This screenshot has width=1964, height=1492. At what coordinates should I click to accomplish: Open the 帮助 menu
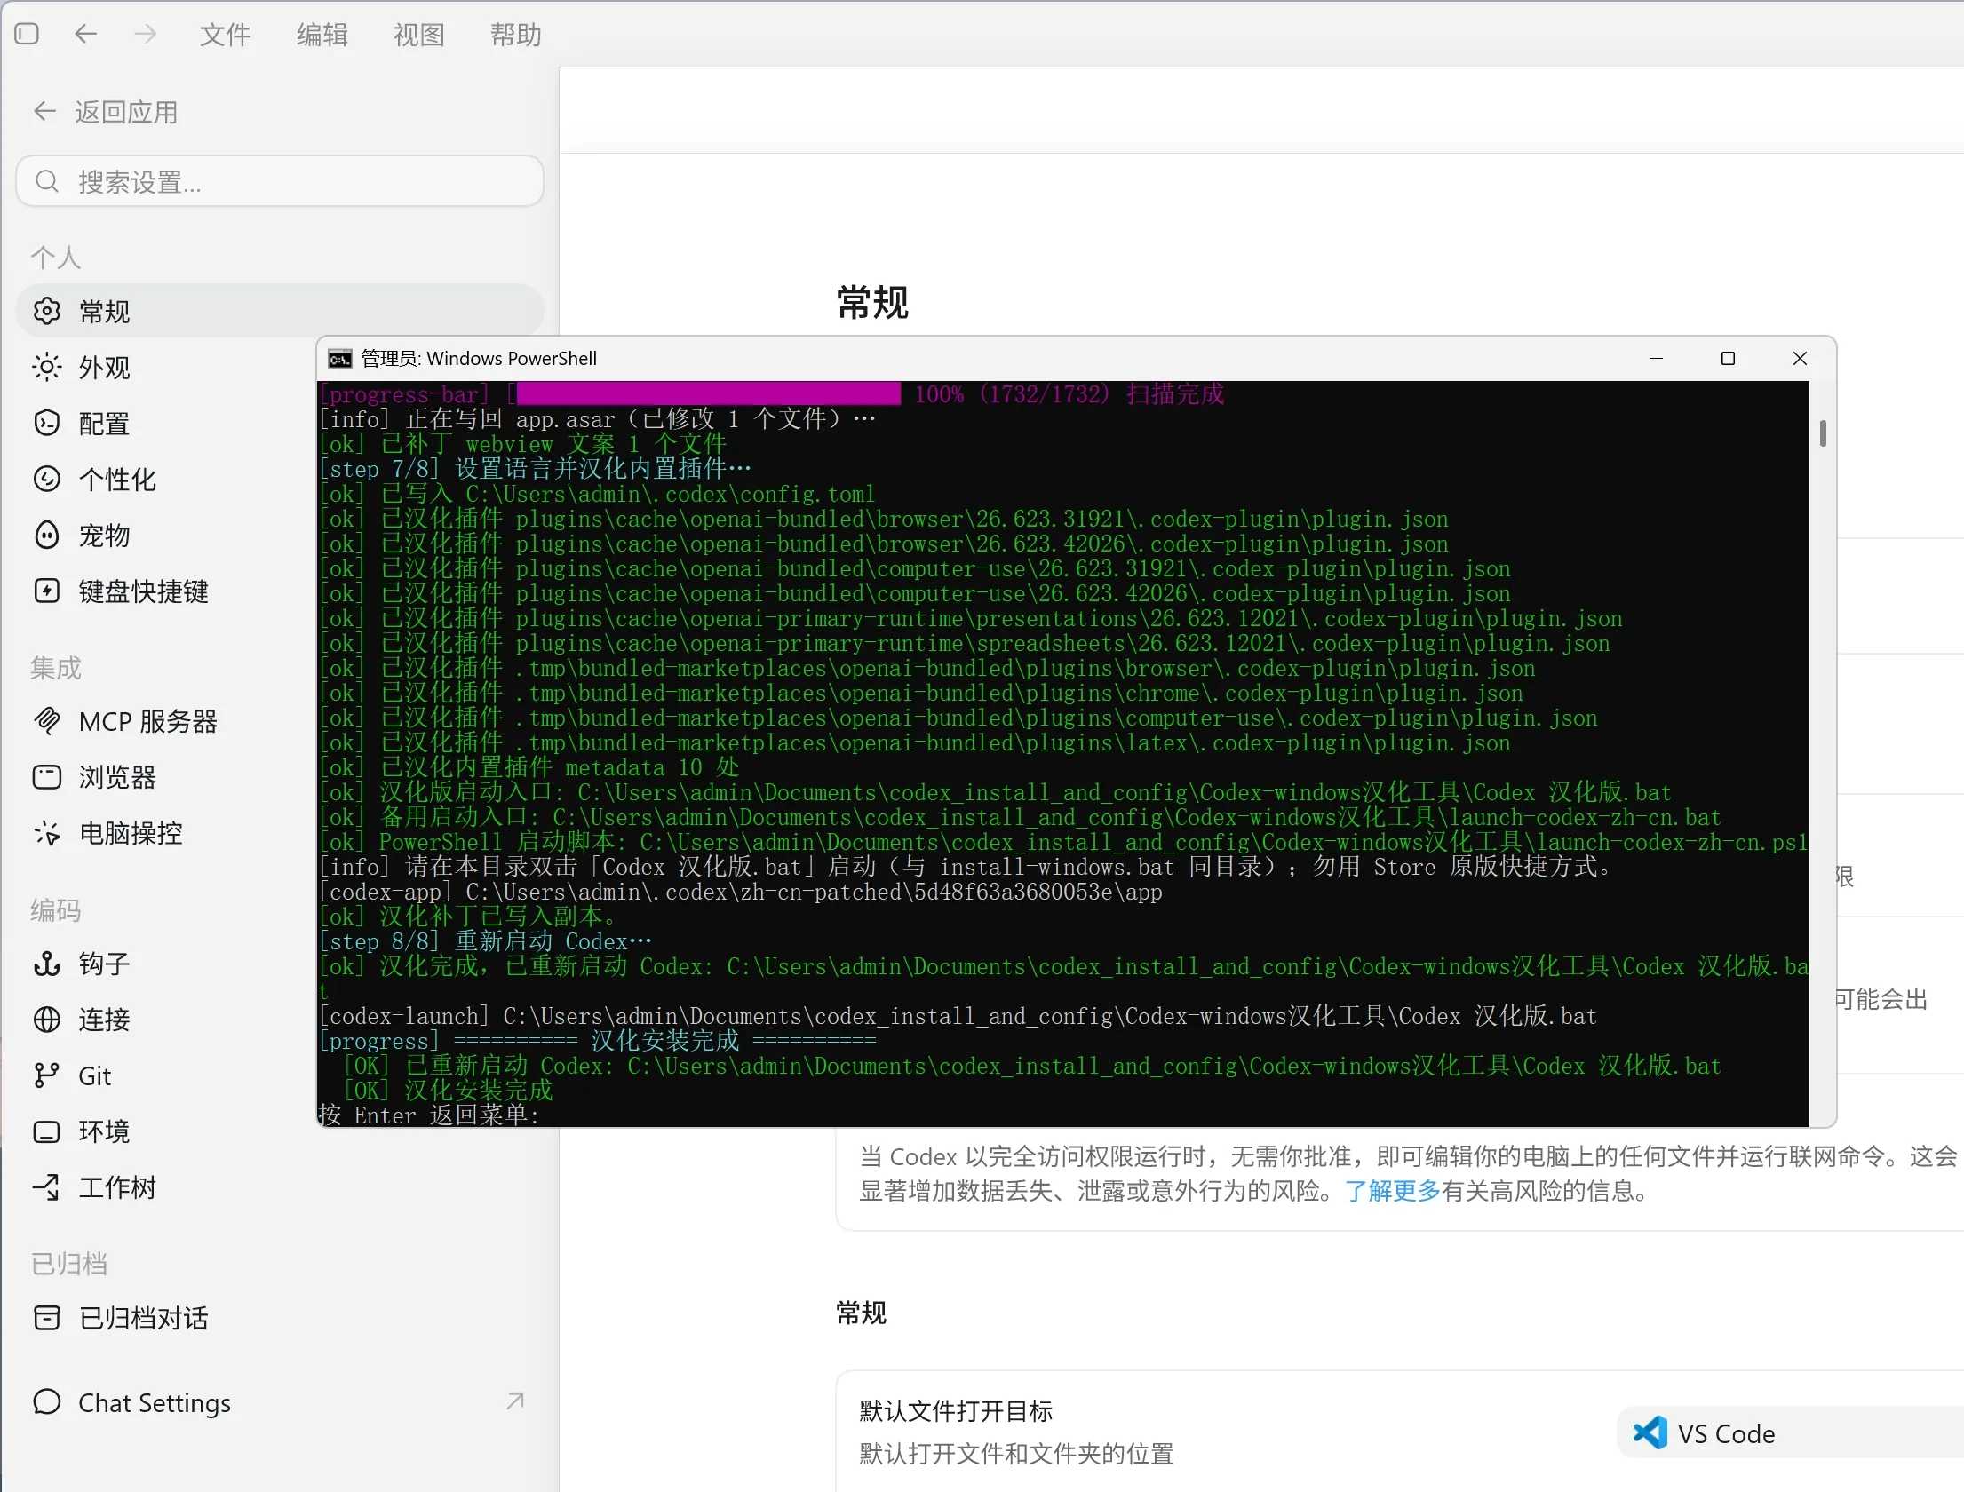(515, 35)
